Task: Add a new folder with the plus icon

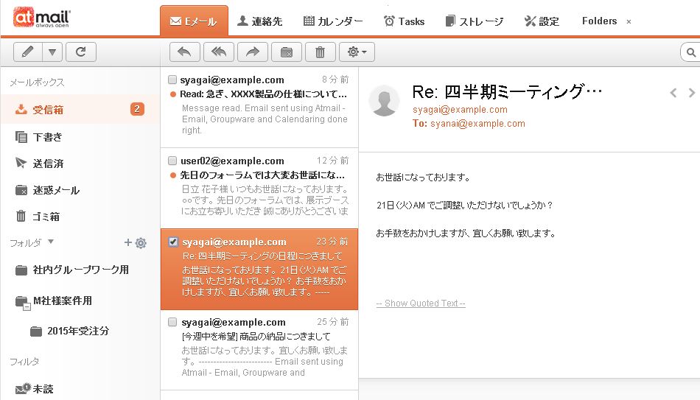Action: click(127, 242)
